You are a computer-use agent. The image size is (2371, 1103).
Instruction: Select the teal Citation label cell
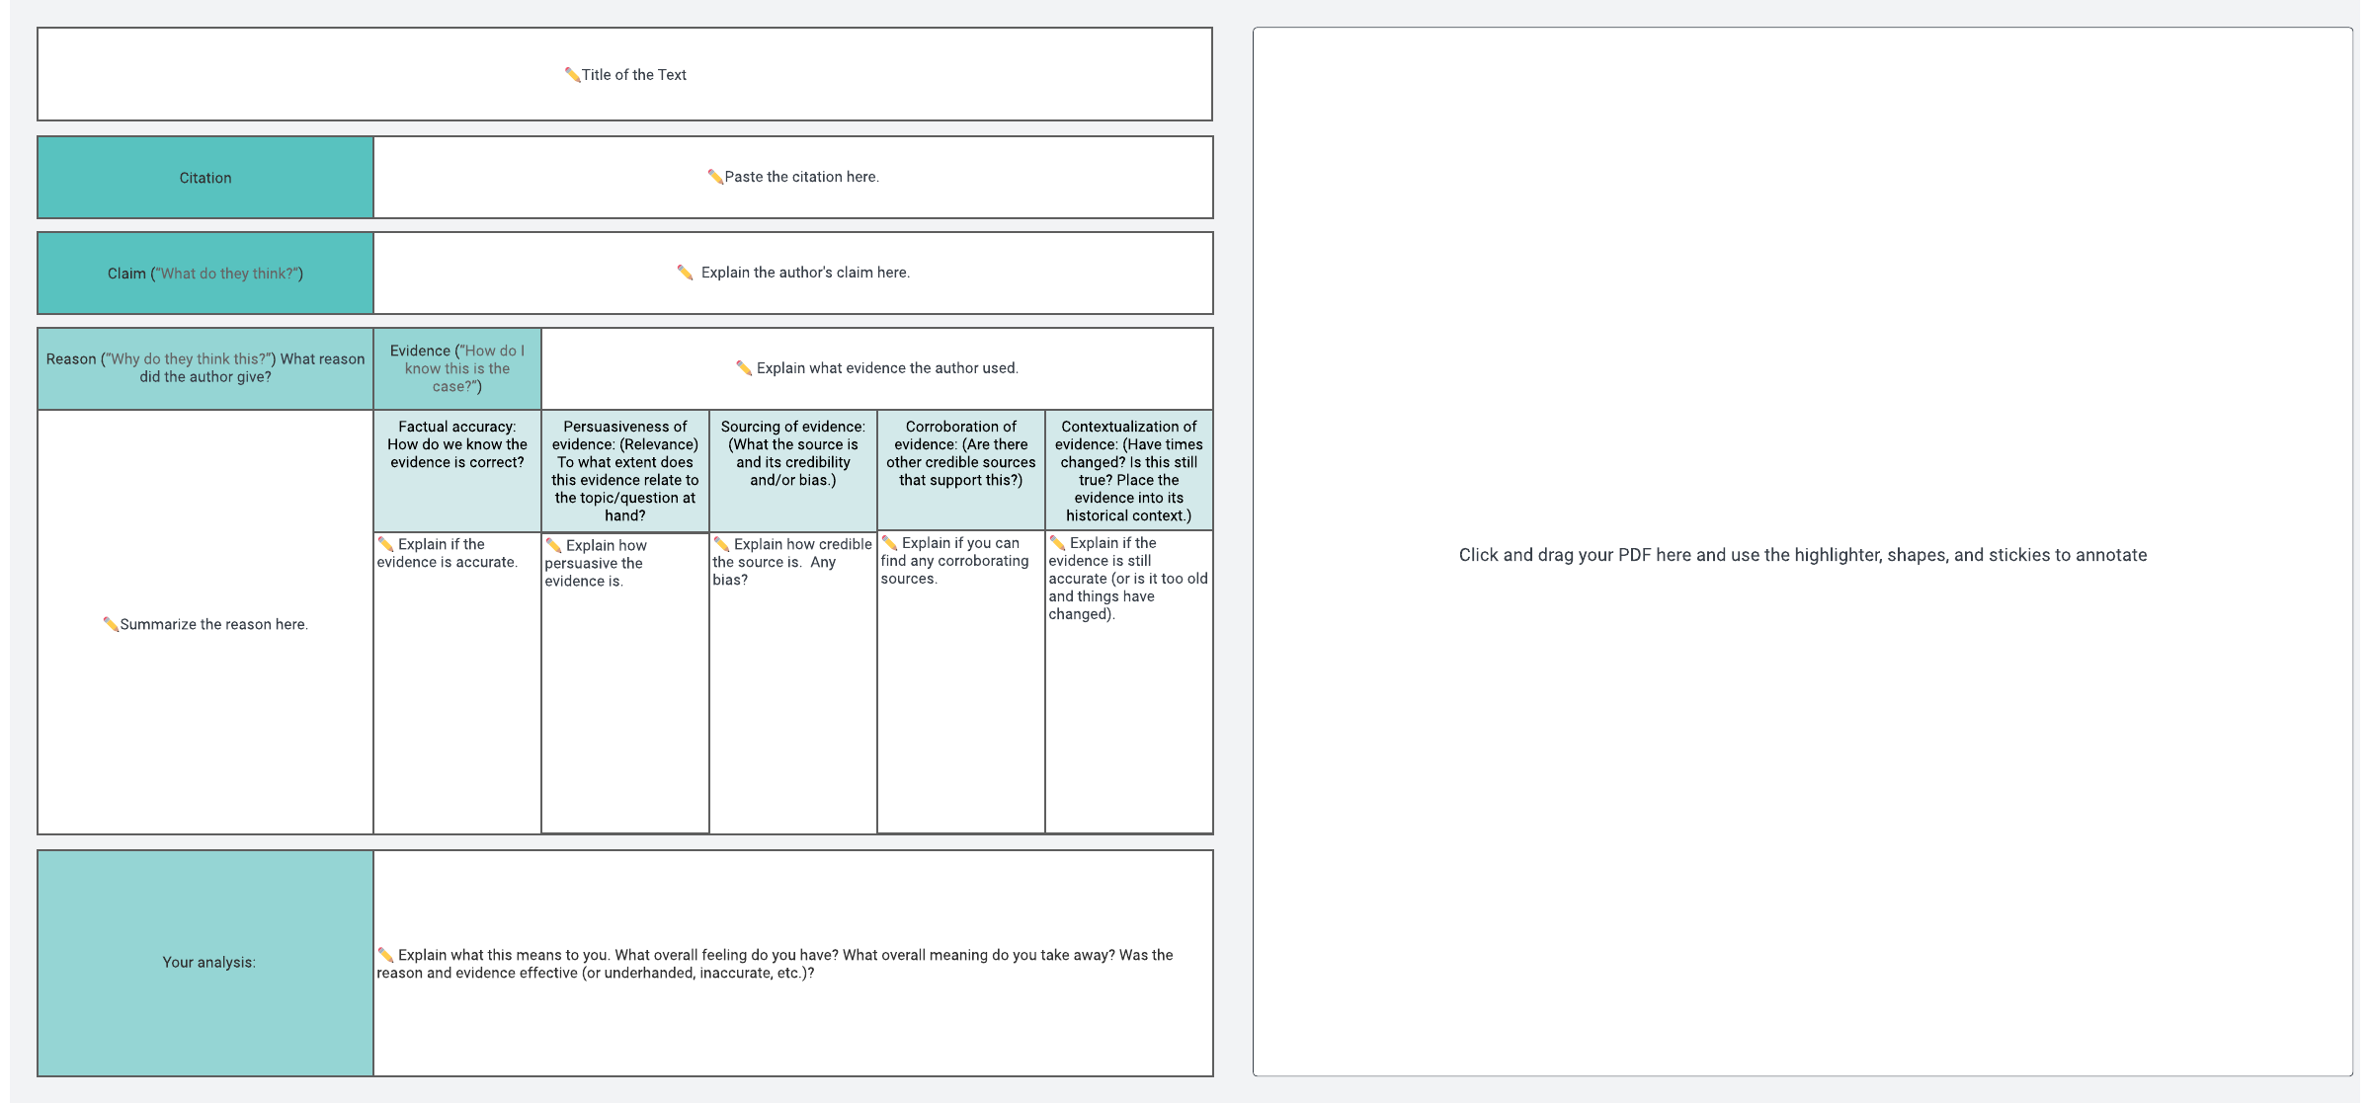coord(205,178)
